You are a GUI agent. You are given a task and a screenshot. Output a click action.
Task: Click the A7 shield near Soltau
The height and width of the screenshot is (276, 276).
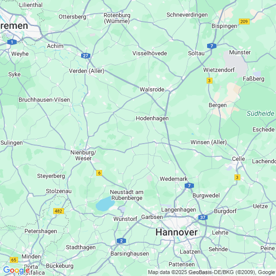click(212, 46)
